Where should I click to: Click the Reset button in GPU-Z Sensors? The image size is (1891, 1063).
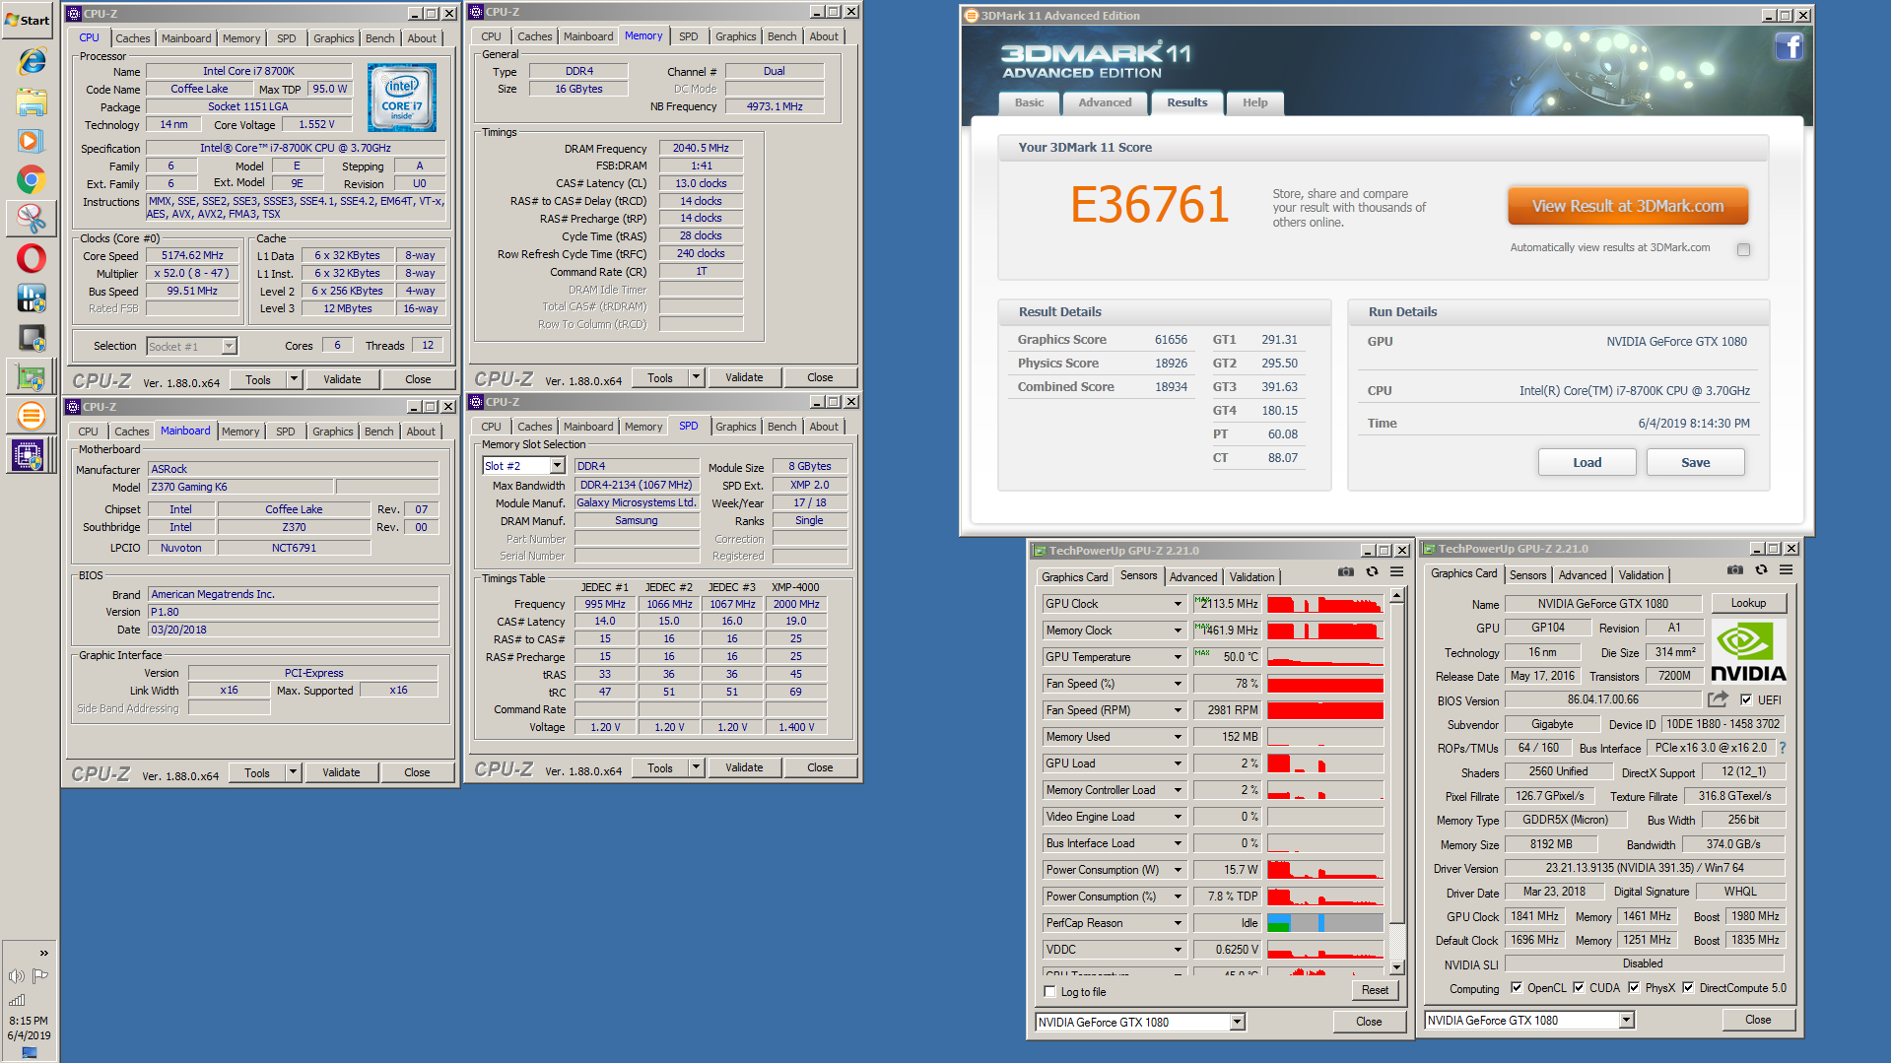1375,990
